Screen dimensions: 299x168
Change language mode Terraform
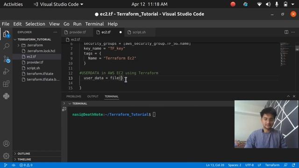click(x=272, y=165)
